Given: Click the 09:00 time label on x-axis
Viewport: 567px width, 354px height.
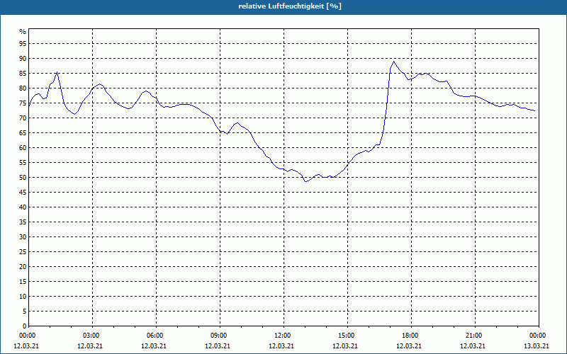Looking at the screenshot, I should coord(220,336).
